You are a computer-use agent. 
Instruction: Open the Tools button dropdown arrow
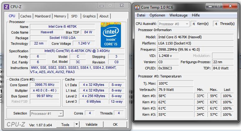click(76, 124)
